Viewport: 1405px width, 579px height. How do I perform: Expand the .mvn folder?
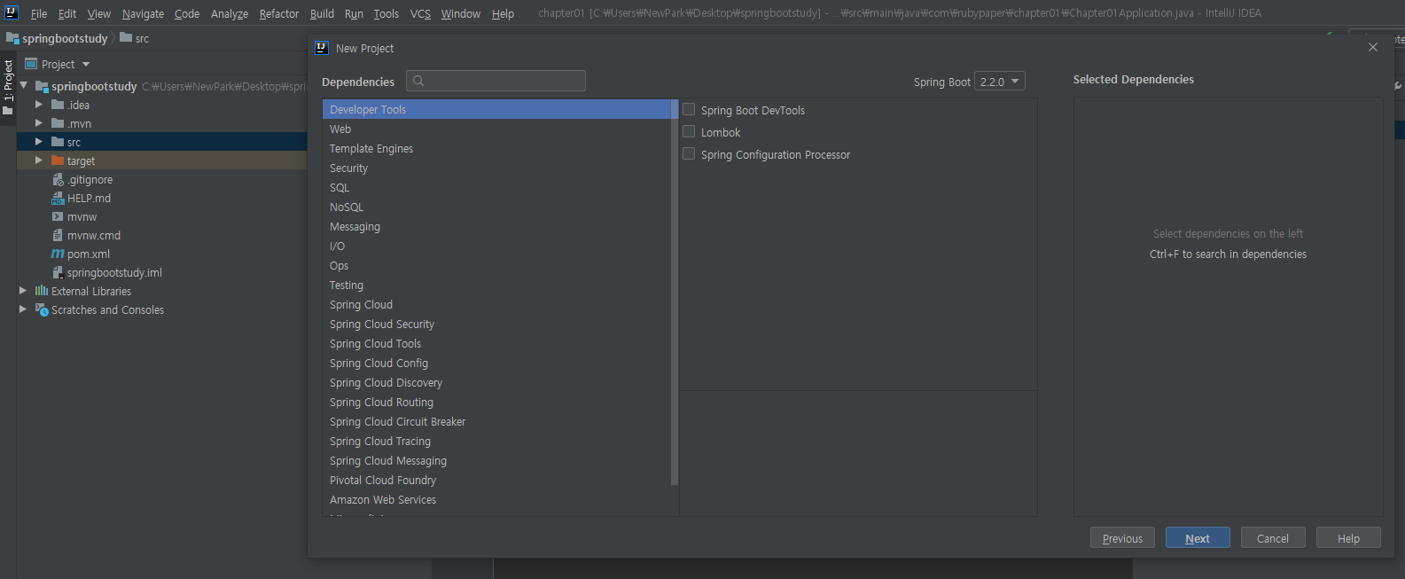[39, 123]
